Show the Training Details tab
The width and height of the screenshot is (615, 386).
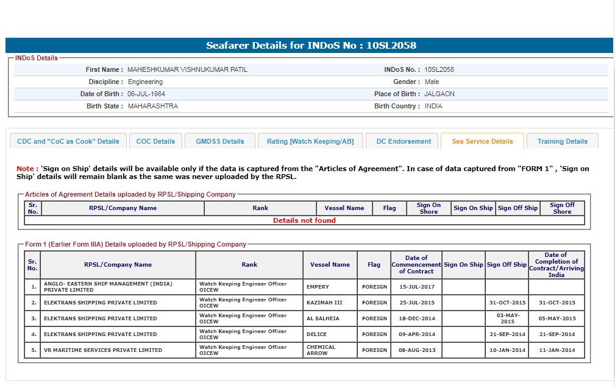[x=562, y=141]
